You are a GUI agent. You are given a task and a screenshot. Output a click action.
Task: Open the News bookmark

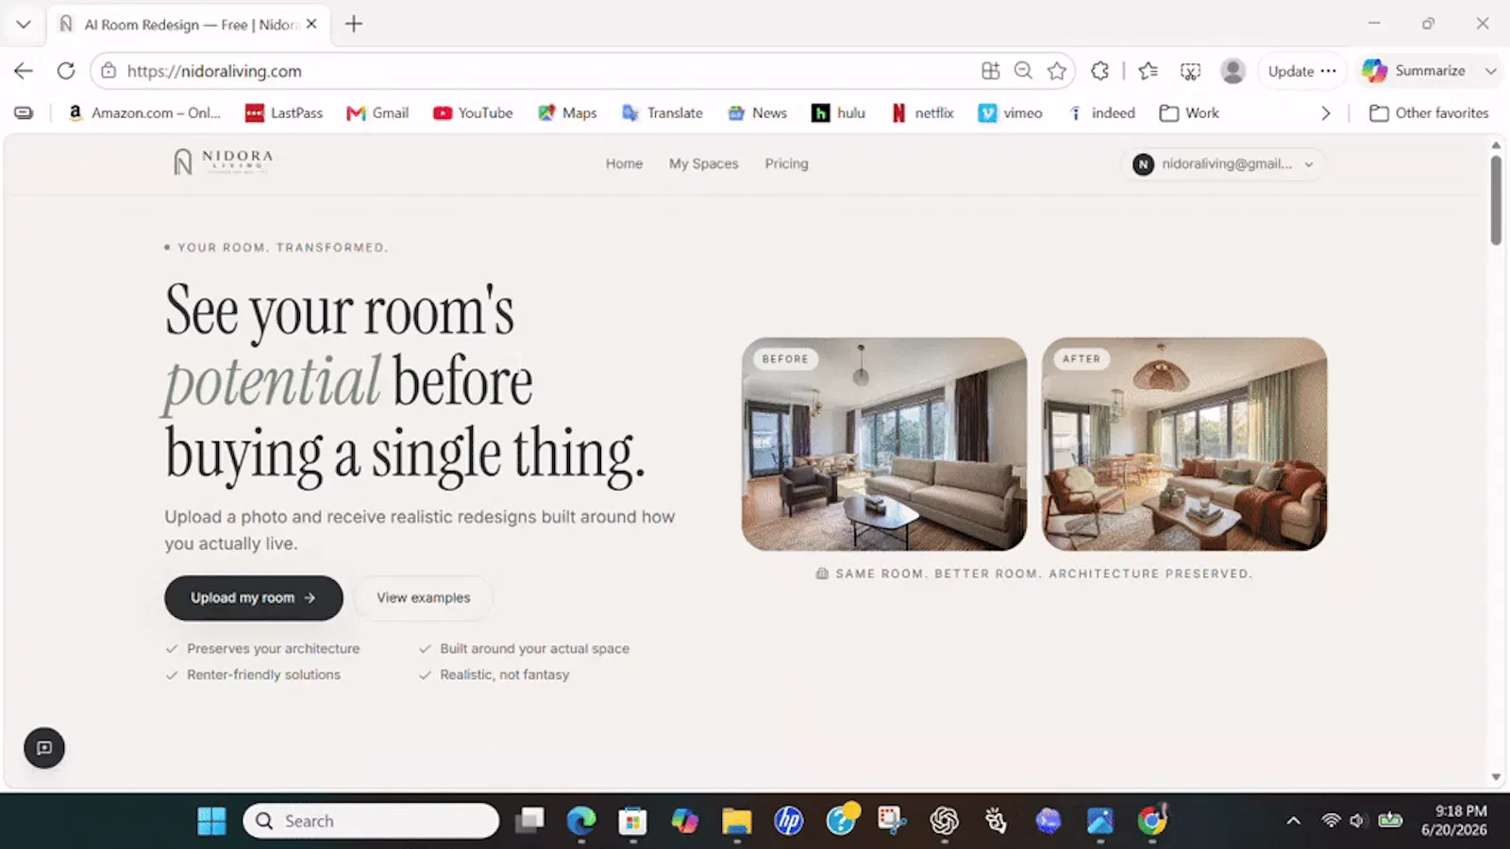[x=758, y=112]
